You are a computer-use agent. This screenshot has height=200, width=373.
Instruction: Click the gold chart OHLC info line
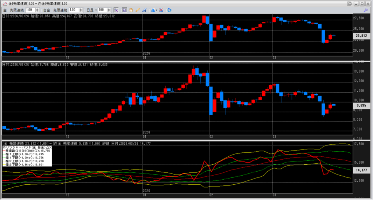(x=59, y=16)
